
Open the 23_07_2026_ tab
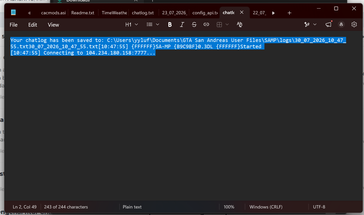point(174,13)
